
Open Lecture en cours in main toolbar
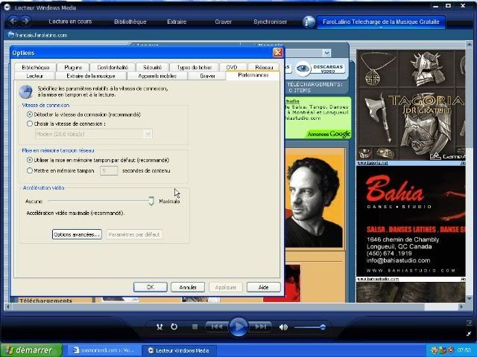[x=70, y=22]
